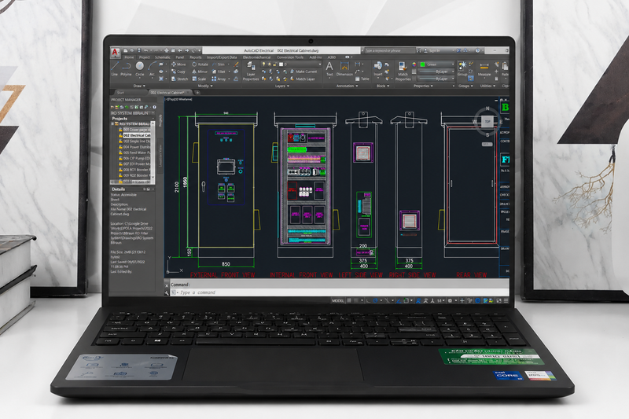Select the Circle draw tool
The image size is (629, 419).
coord(140,68)
